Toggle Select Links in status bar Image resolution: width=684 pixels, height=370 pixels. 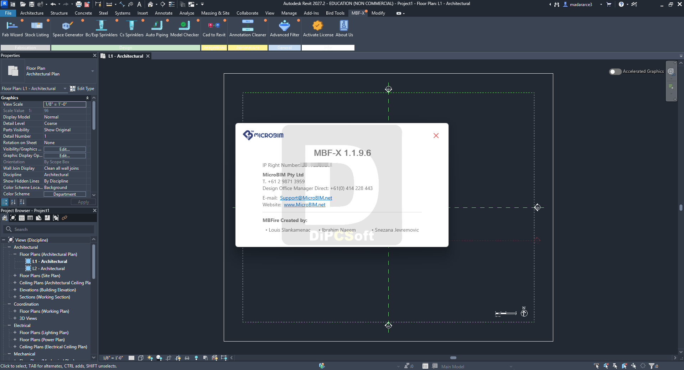point(596,366)
